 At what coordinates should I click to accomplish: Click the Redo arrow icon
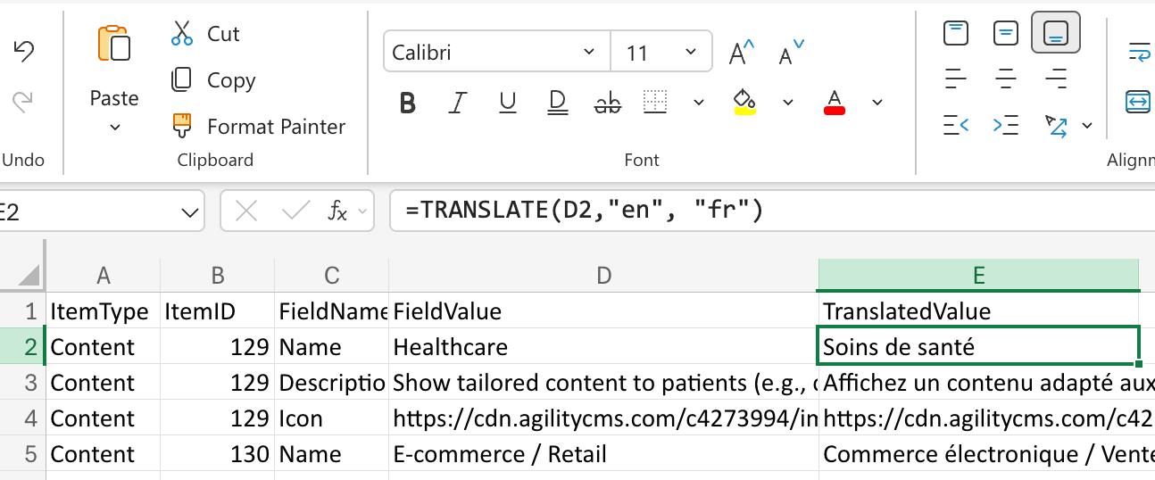pos(23,103)
